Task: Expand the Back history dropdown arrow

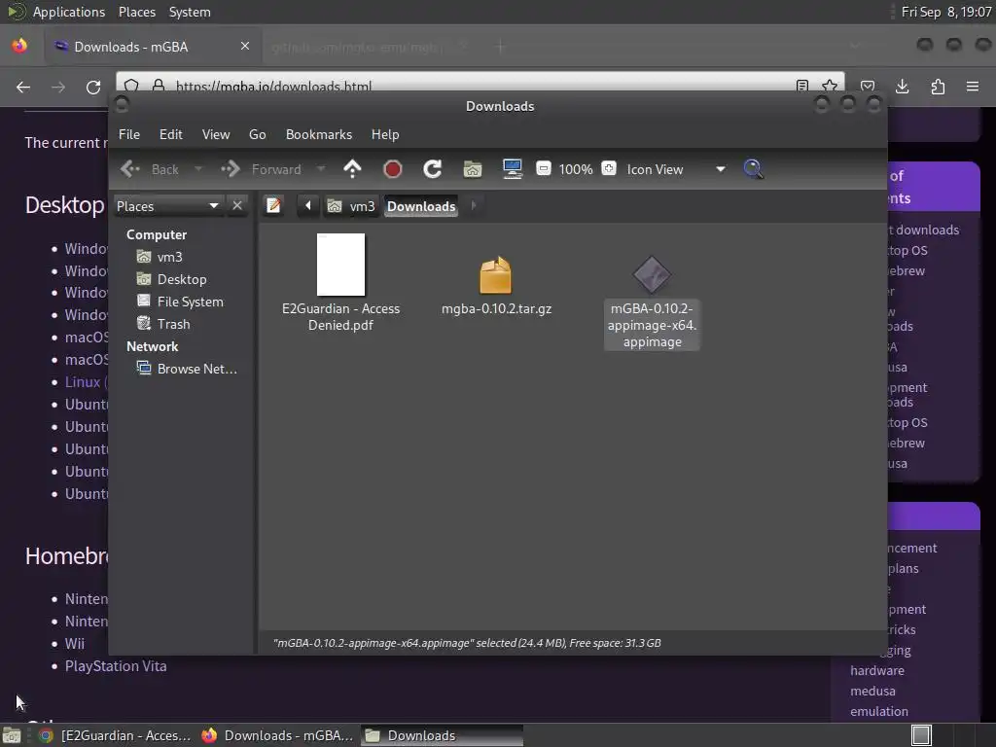Action: [198, 169]
